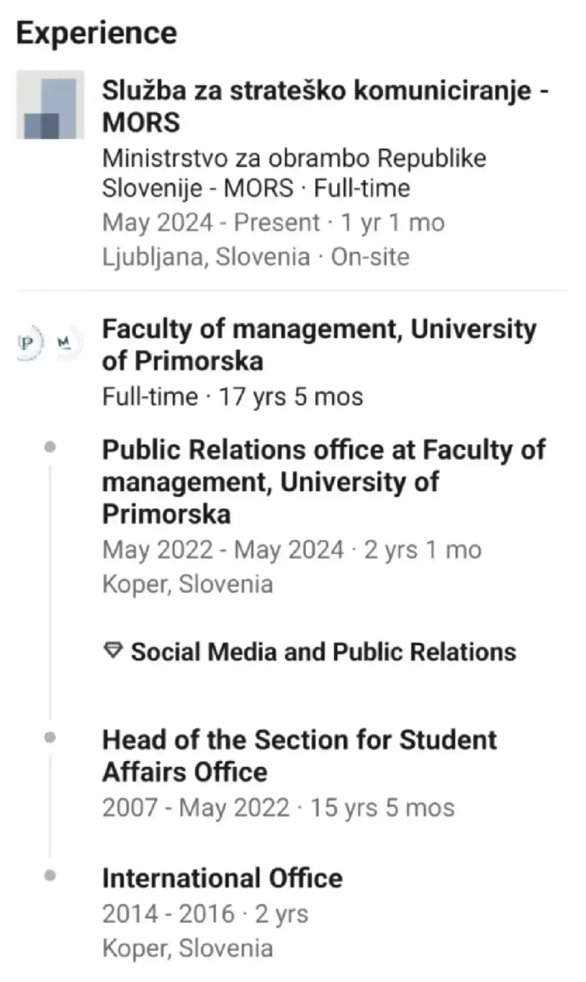Open the Faculty of management, University of Primorska heading
The image size is (586, 982).
click(x=319, y=344)
